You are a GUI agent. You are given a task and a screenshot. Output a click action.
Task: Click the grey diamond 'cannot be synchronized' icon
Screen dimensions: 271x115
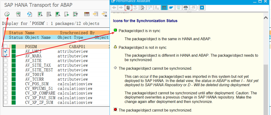[115, 68]
